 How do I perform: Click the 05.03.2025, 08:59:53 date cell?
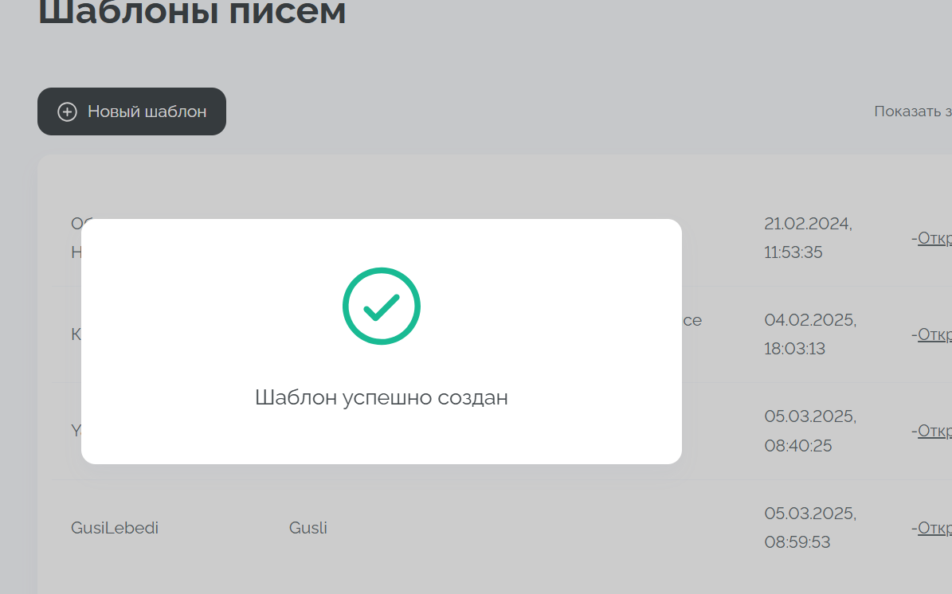[x=809, y=527]
